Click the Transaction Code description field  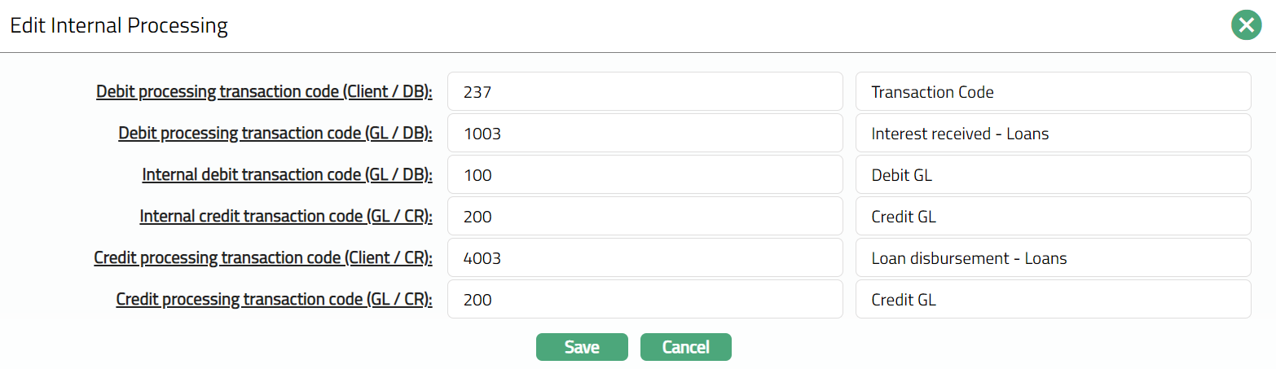click(x=1053, y=91)
